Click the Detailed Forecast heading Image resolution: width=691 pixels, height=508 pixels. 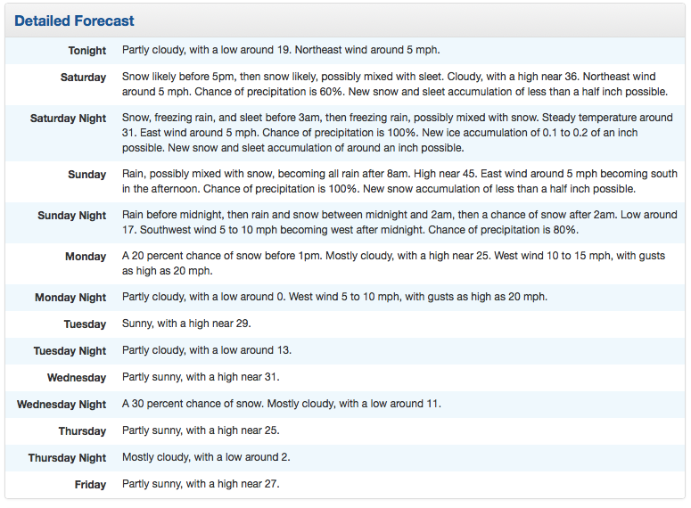(x=75, y=20)
